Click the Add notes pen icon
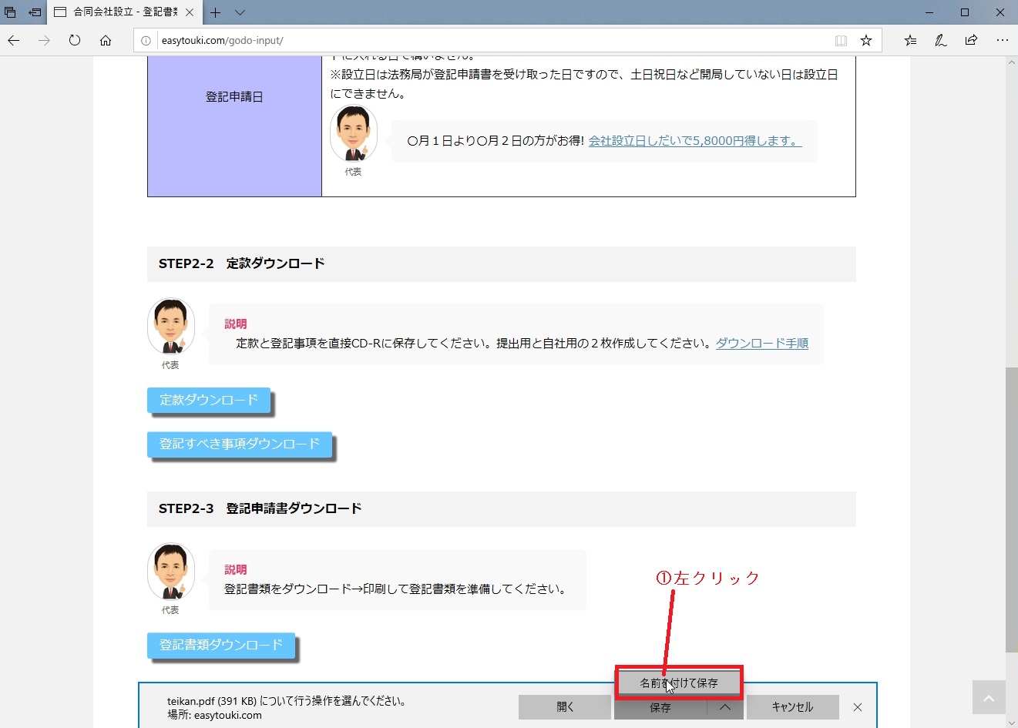This screenshot has height=728, width=1018. tap(940, 40)
